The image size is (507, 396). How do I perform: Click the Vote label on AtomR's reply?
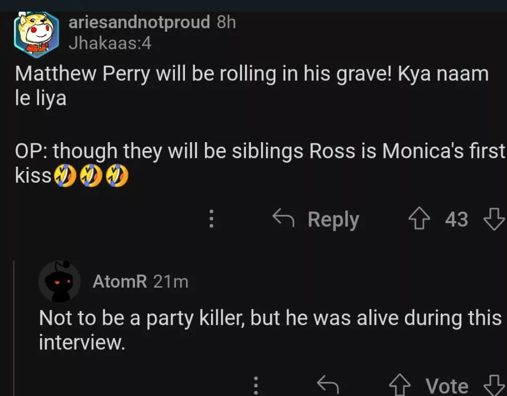(x=447, y=385)
